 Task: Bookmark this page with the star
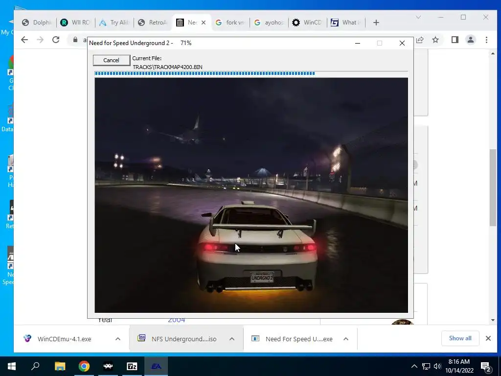pyautogui.click(x=435, y=40)
